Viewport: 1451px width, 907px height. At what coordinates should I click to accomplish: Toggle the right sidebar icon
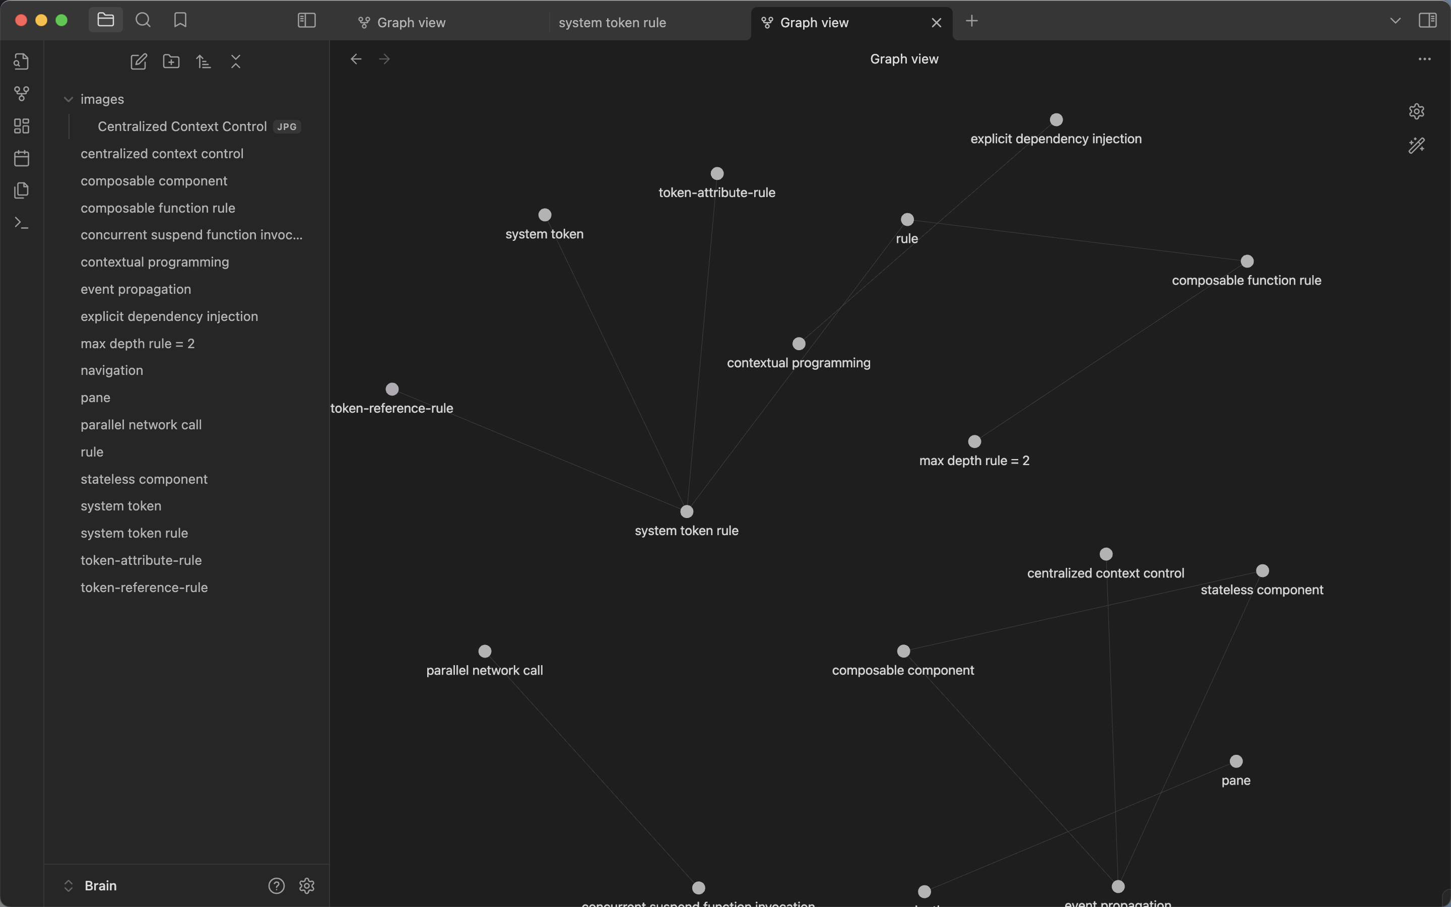pos(1428,20)
